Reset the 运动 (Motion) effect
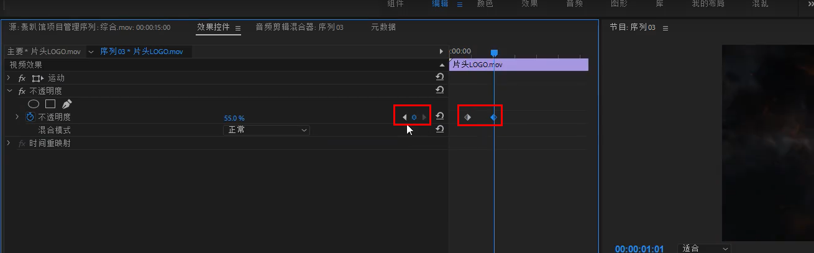The height and width of the screenshot is (253, 814). tap(439, 77)
